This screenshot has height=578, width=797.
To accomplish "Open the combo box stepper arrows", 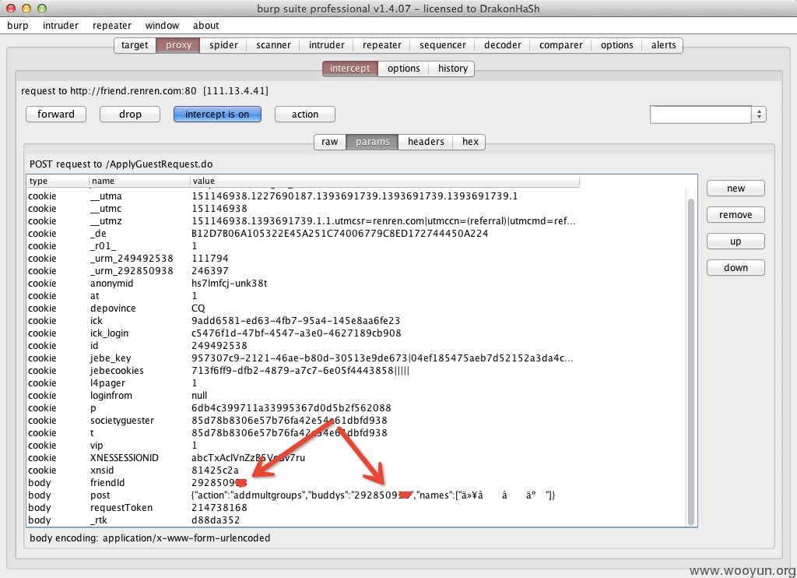I will pos(759,115).
